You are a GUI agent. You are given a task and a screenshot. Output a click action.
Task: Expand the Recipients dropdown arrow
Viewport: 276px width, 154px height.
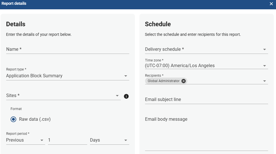pos(264,81)
